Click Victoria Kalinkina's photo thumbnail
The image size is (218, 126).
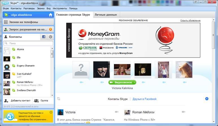tap(122, 70)
